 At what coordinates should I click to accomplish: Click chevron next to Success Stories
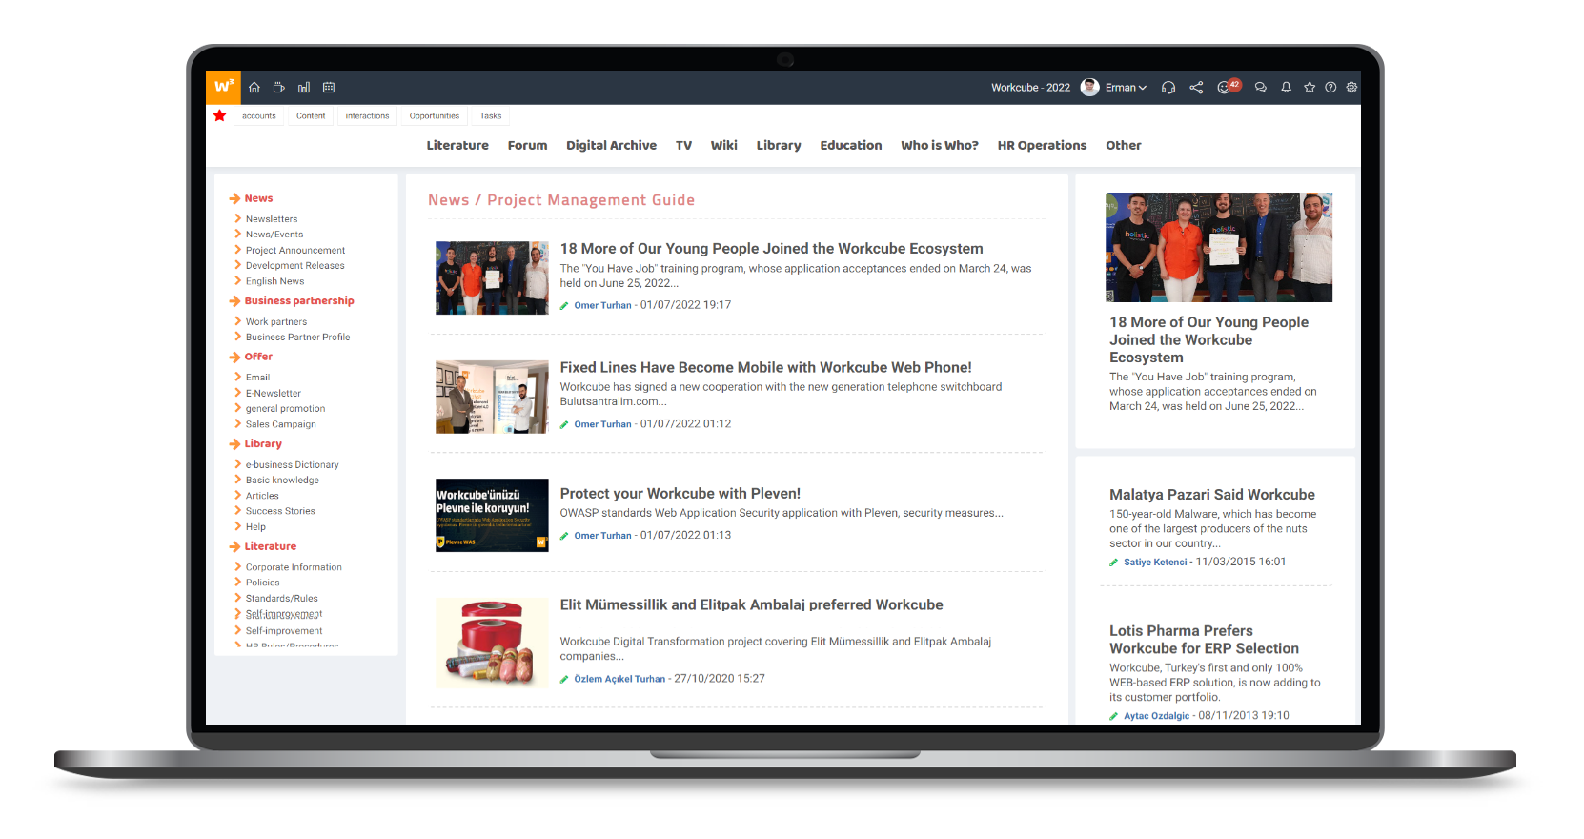tap(237, 511)
